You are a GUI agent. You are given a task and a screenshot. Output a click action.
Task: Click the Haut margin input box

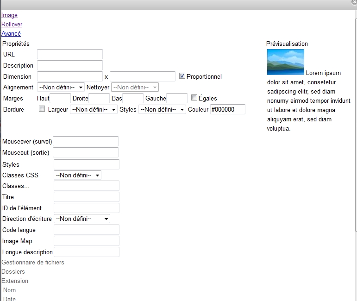click(60, 98)
